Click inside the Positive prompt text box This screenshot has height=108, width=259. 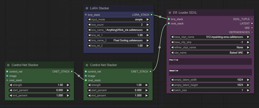coord(210,61)
